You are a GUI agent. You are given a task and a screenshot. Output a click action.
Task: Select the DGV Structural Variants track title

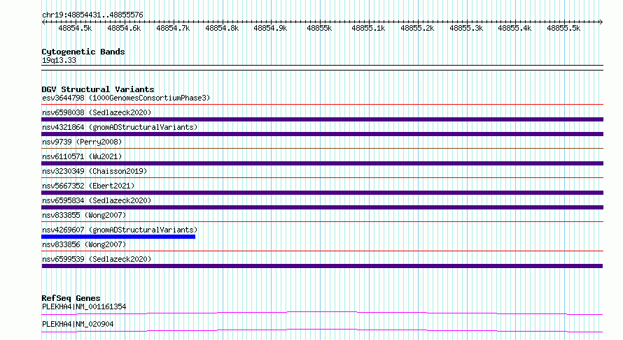coord(98,89)
